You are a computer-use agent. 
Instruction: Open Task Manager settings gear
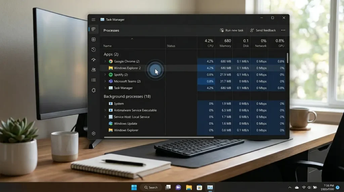pyautogui.click(x=93, y=134)
